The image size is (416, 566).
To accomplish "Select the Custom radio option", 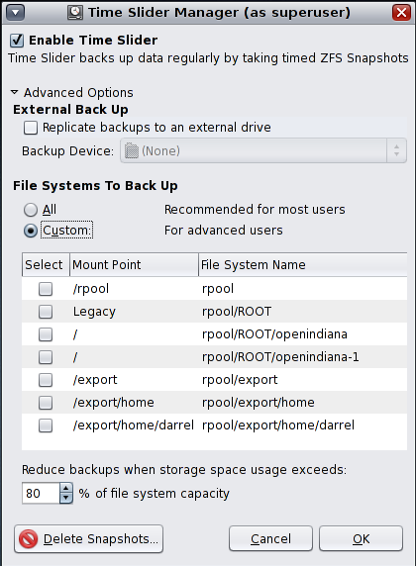I will click(x=31, y=231).
